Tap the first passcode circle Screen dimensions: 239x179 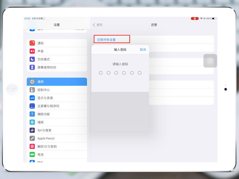tap(101, 73)
